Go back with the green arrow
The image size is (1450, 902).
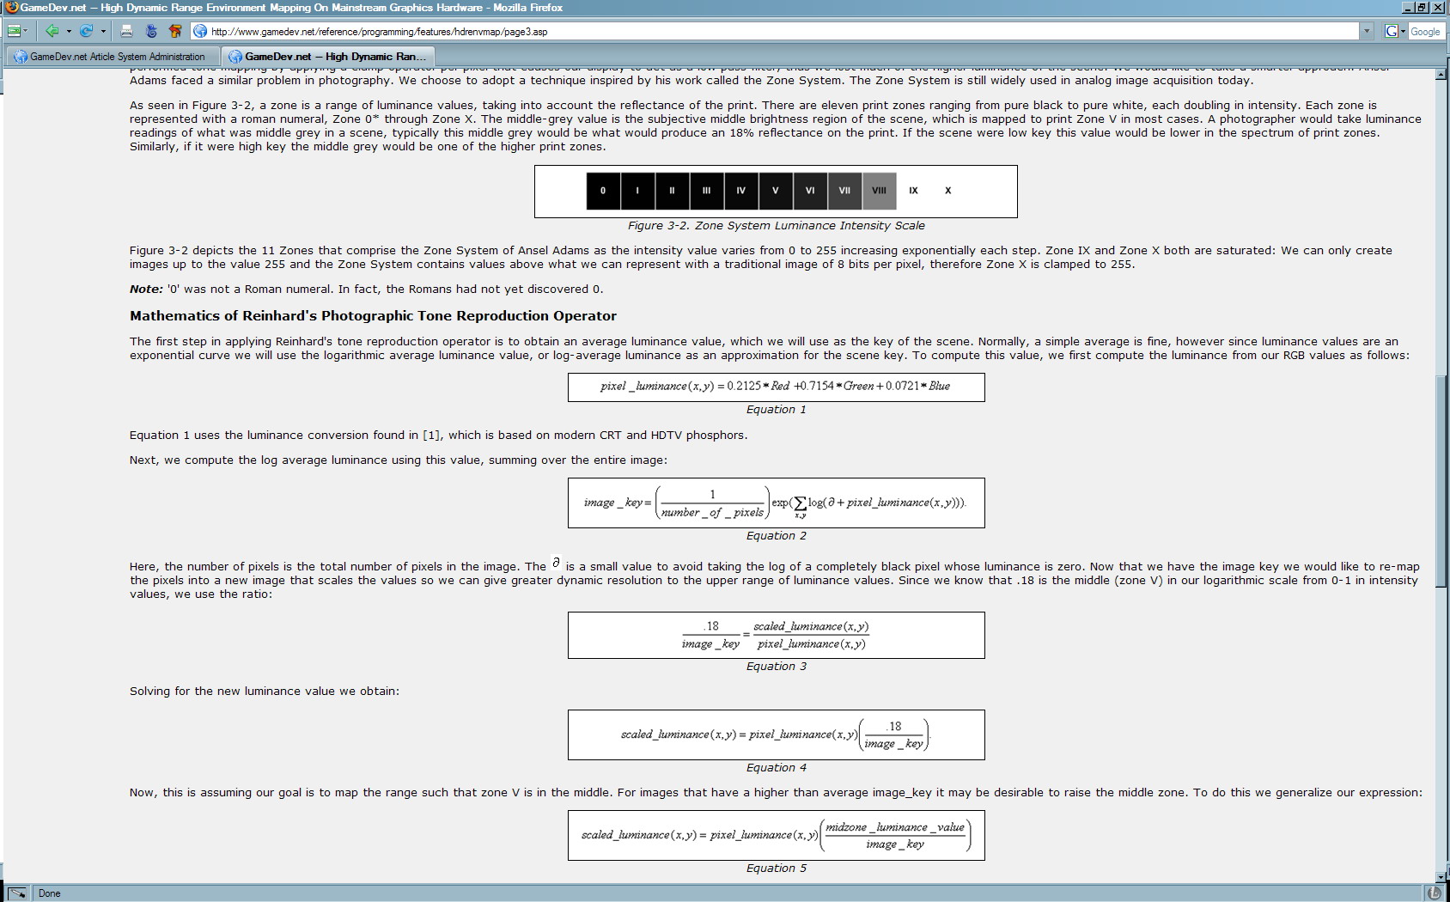click(52, 31)
